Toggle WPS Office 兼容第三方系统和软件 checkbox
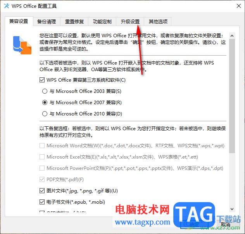 pos(42,80)
